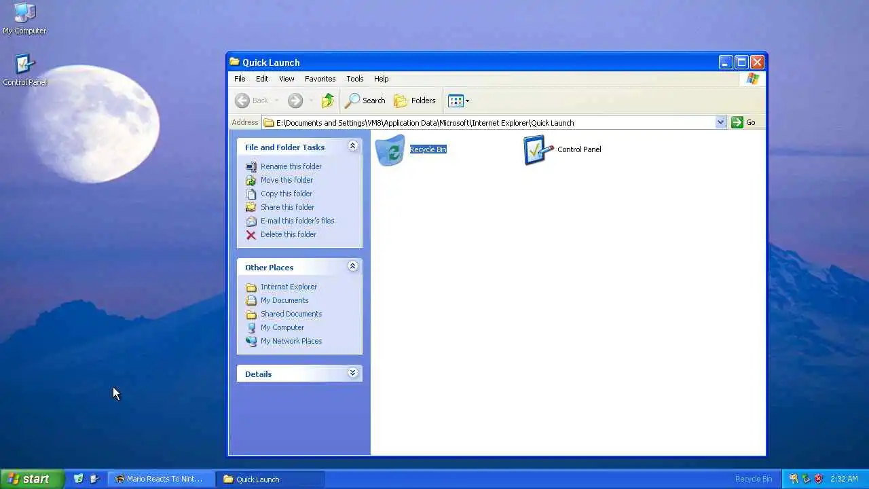Go up one folder level

point(328,101)
